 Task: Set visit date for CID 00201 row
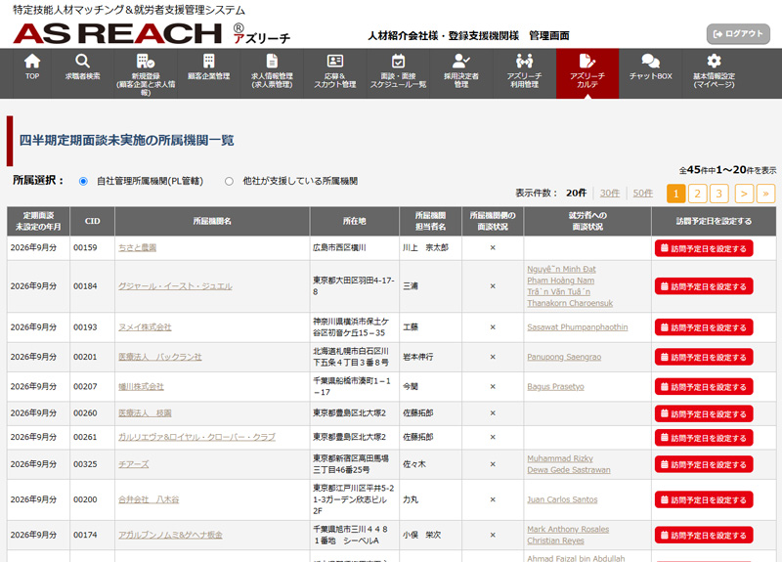pos(704,357)
